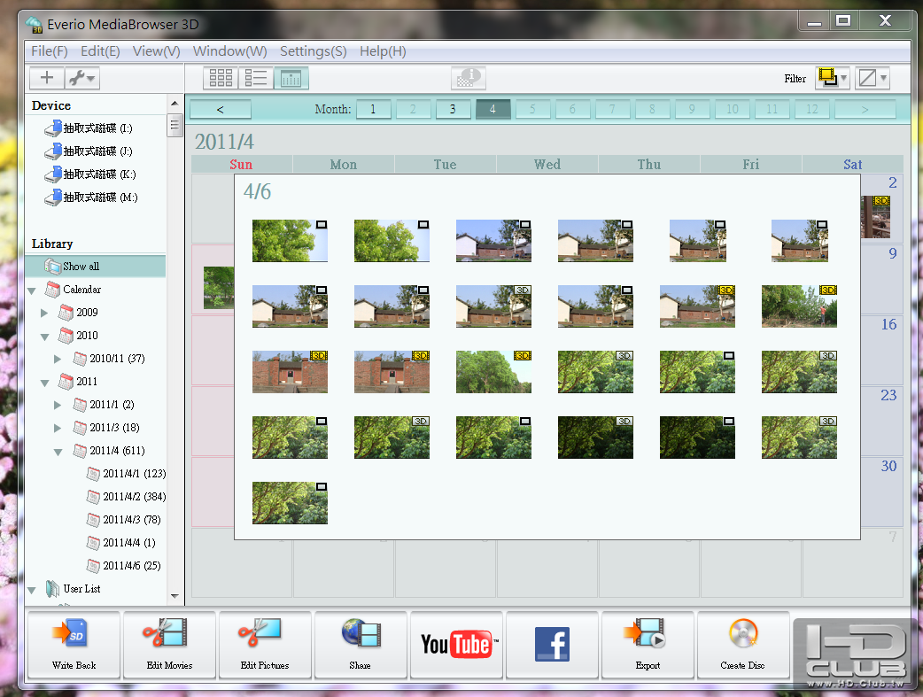Expand the 2009 folder
923x697 pixels.
pyautogui.click(x=44, y=313)
